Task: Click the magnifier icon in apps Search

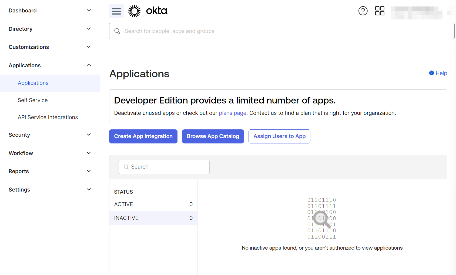Action: (x=126, y=167)
